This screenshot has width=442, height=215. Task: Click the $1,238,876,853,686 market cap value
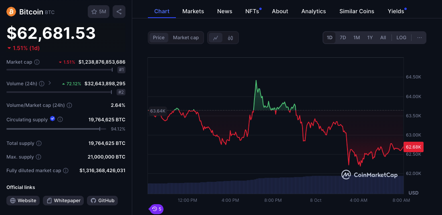[x=102, y=62]
